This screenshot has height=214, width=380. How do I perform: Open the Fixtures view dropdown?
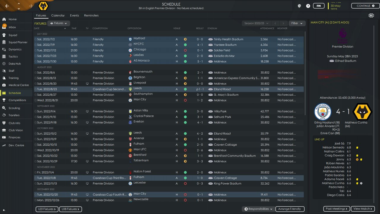58,23
